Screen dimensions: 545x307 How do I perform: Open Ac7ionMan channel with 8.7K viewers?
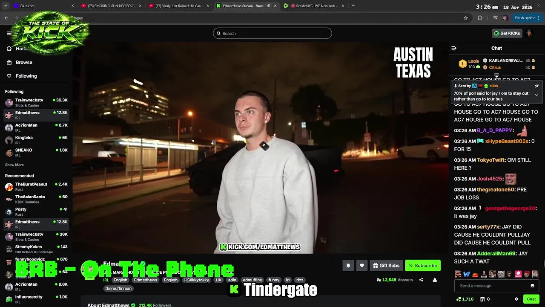(x=36, y=127)
